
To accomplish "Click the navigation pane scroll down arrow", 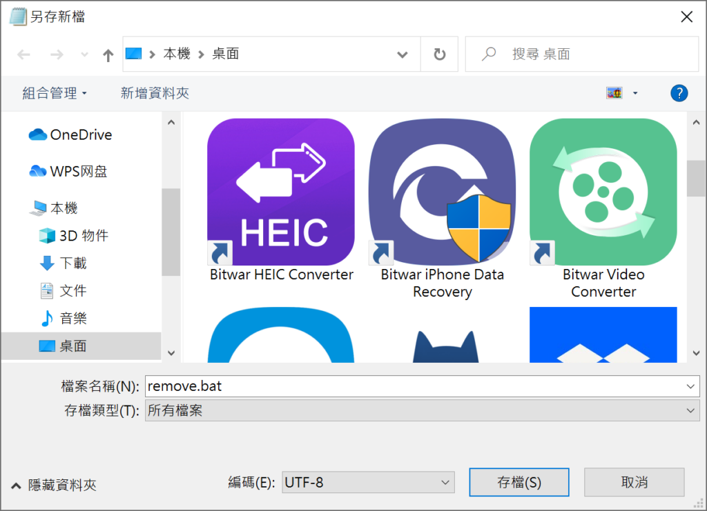I will pyautogui.click(x=171, y=353).
